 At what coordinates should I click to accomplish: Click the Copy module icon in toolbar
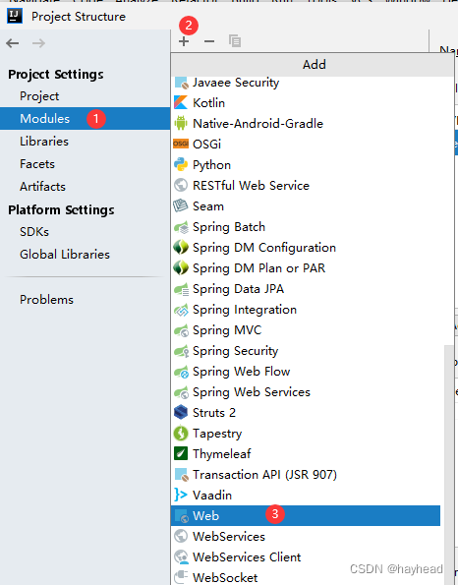[x=235, y=41]
